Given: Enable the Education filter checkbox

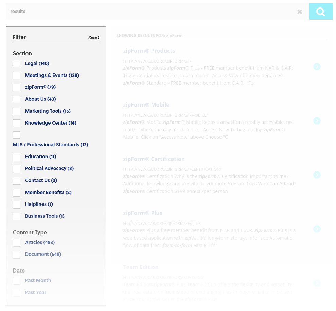Looking at the screenshot, I should pyautogui.click(x=17, y=157).
